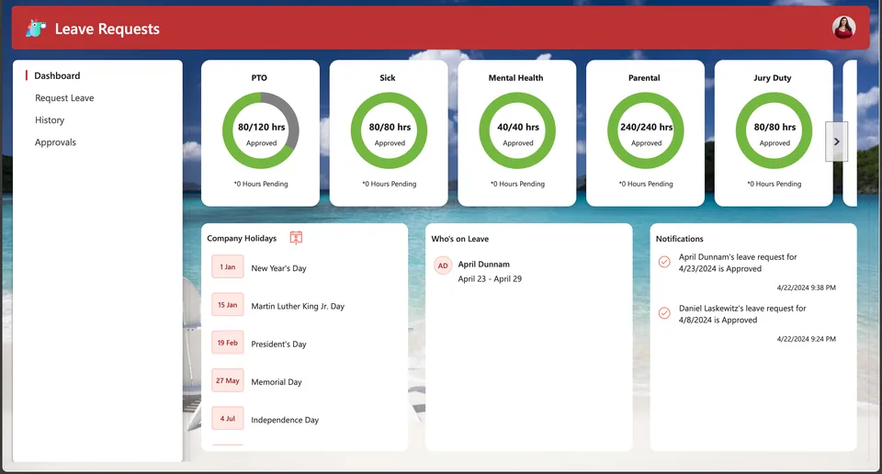The image size is (882, 474).
Task: Open History in the sidebar
Action: pos(50,119)
